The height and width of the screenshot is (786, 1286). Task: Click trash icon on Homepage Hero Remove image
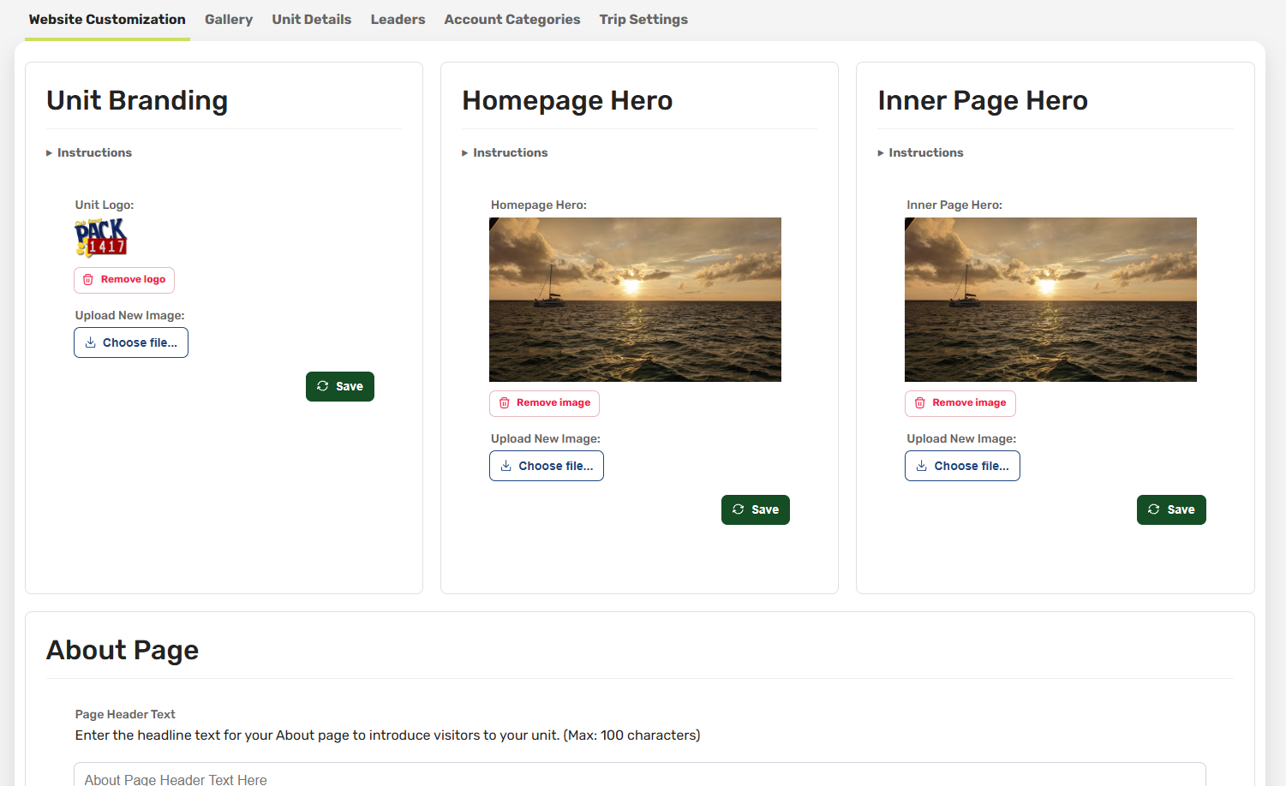(505, 403)
